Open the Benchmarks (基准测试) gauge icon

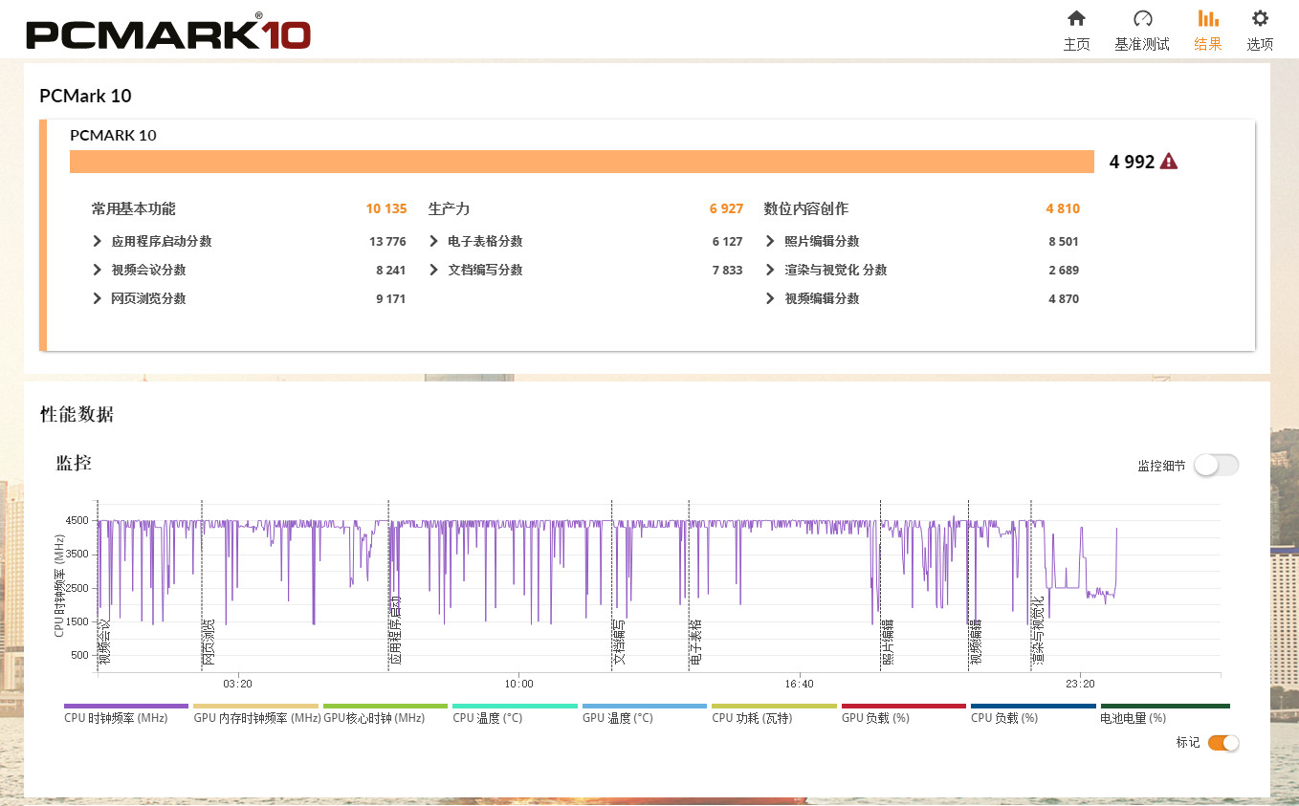pos(1142,18)
